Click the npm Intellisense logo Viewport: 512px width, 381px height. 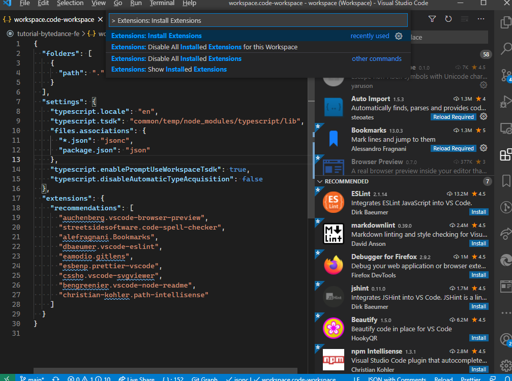point(333,360)
